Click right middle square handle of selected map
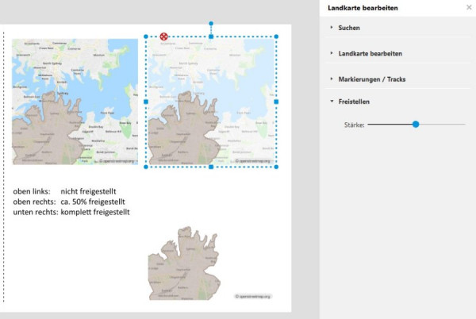 coord(276,102)
